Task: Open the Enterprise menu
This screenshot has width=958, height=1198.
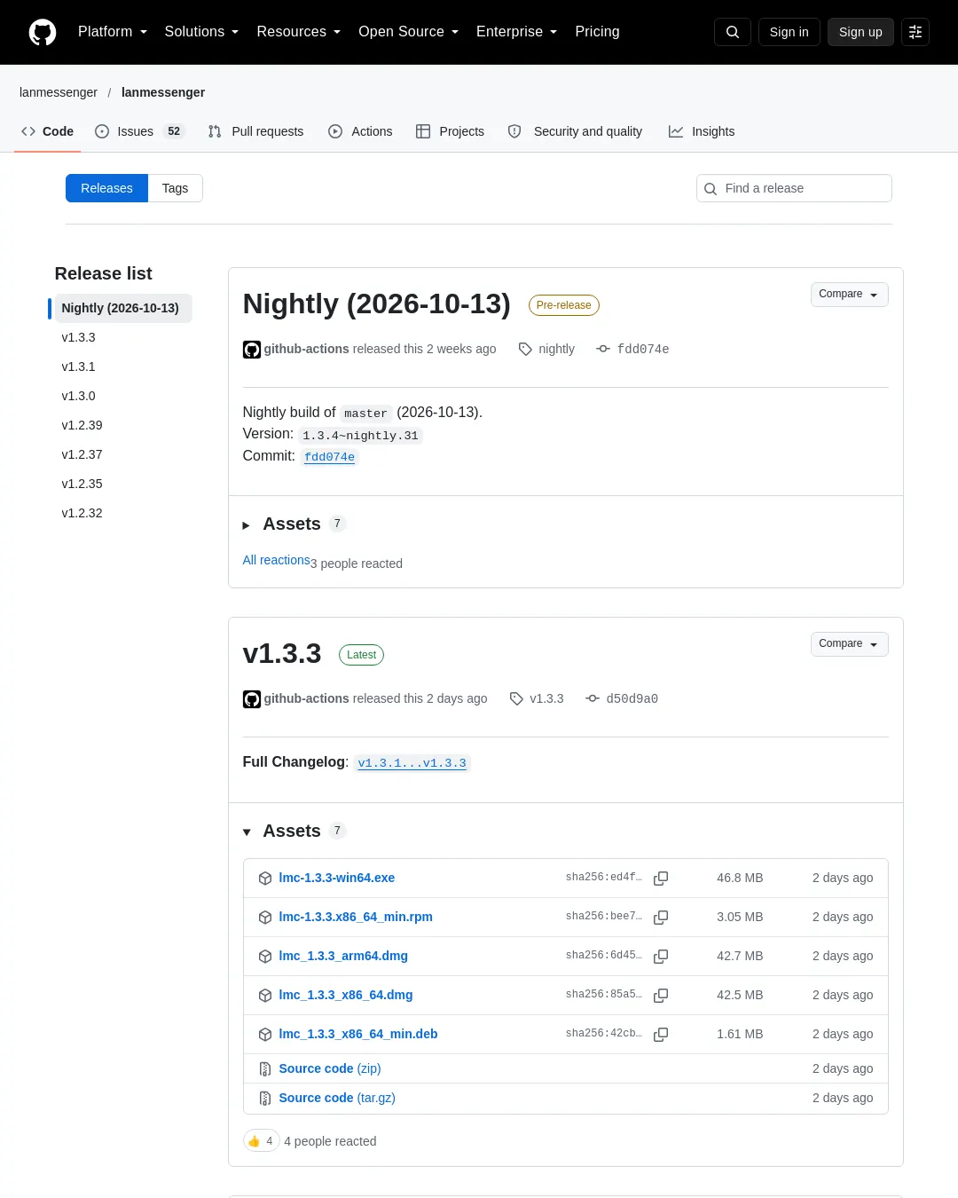Action: 517,32
